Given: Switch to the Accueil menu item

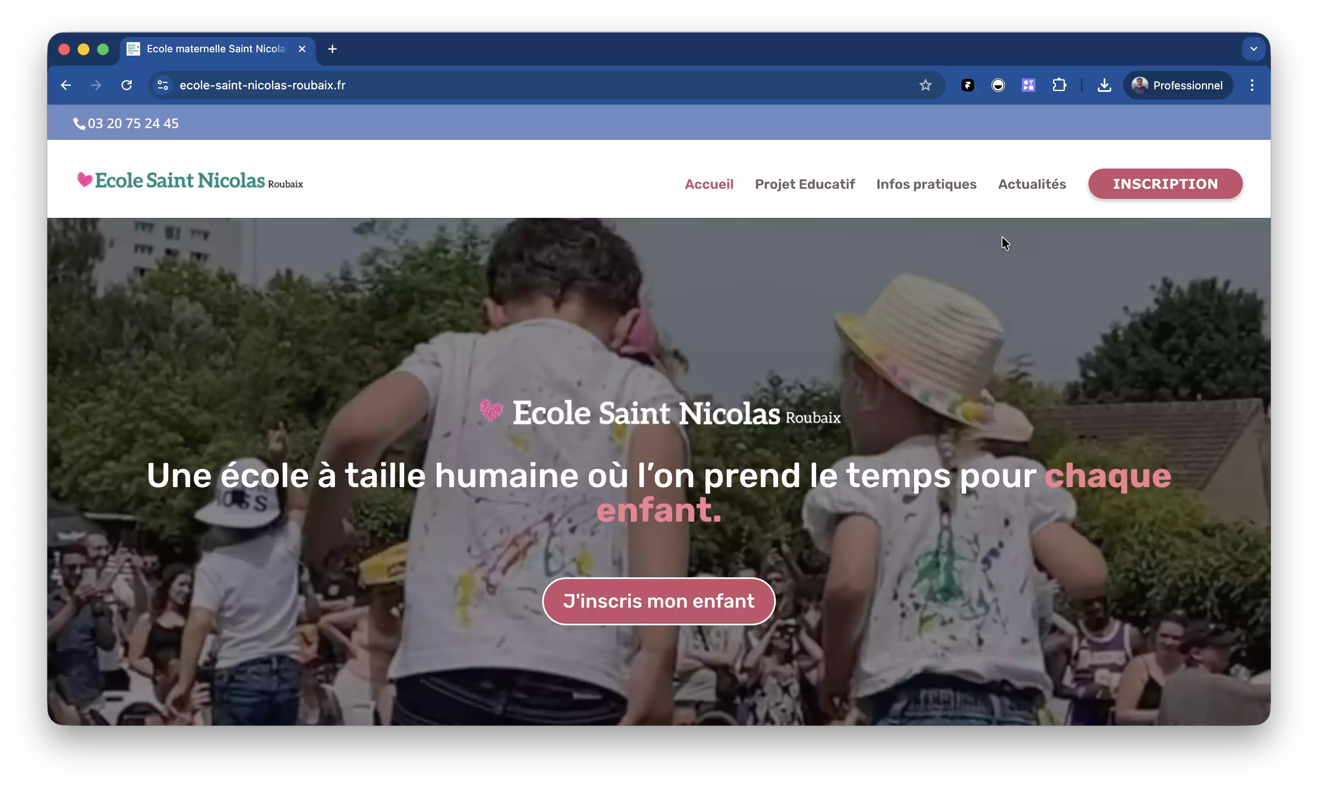Looking at the screenshot, I should pyautogui.click(x=709, y=184).
